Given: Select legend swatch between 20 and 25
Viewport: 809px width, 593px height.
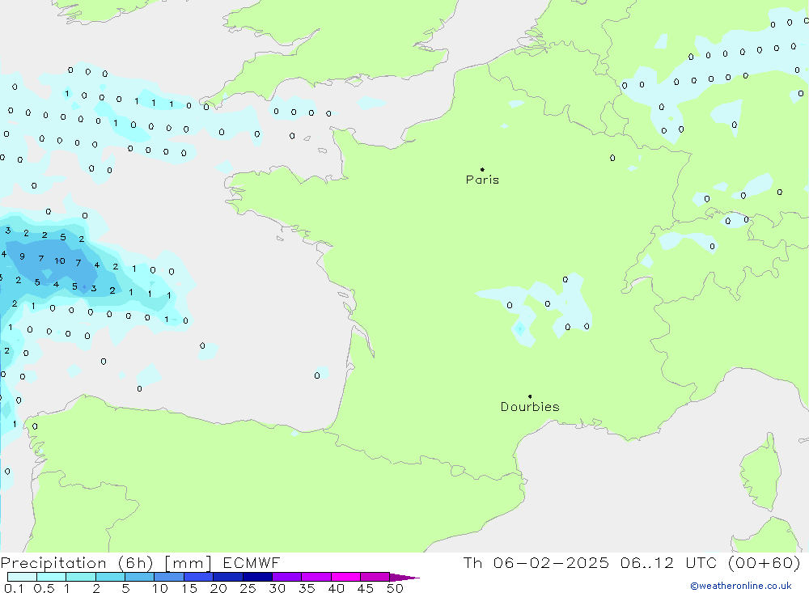Looking at the screenshot, I should click(228, 577).
